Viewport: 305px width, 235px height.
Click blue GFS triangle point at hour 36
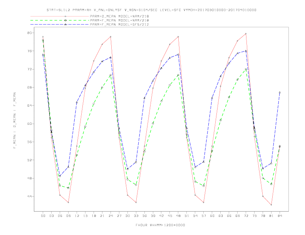pyautogui.click(x=144, y=98)
